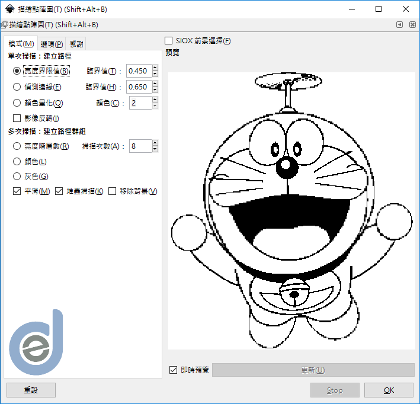Click the Stop button

pyautogui.click(x=335, y=390)
